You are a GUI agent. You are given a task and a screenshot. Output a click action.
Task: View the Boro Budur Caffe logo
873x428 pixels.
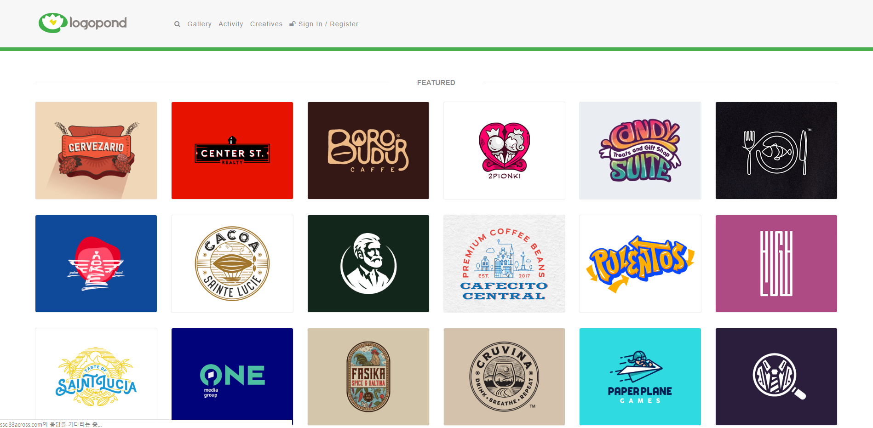pyautogui.click(x=368, y=150)
